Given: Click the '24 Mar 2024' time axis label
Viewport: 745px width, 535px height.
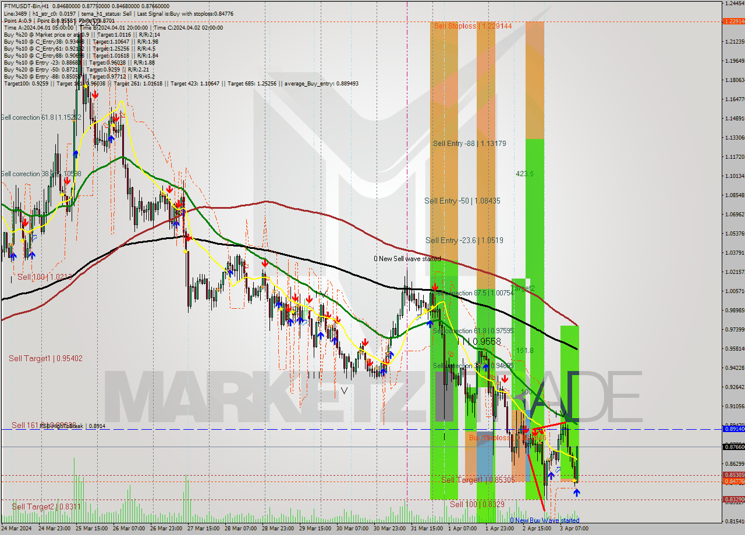Looking at the screenshot, I should pos(17,529).
